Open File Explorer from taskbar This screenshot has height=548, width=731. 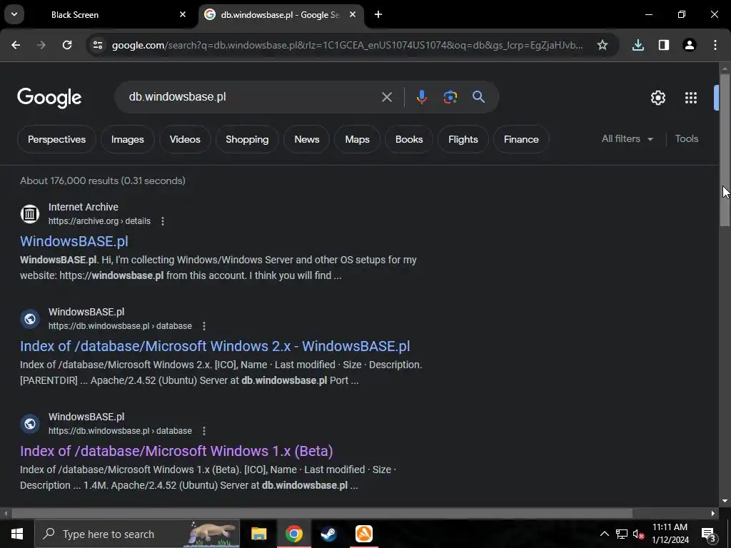tap(258, 534)
